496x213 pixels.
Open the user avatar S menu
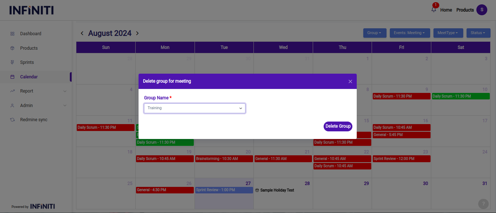(x=481, y=10)
